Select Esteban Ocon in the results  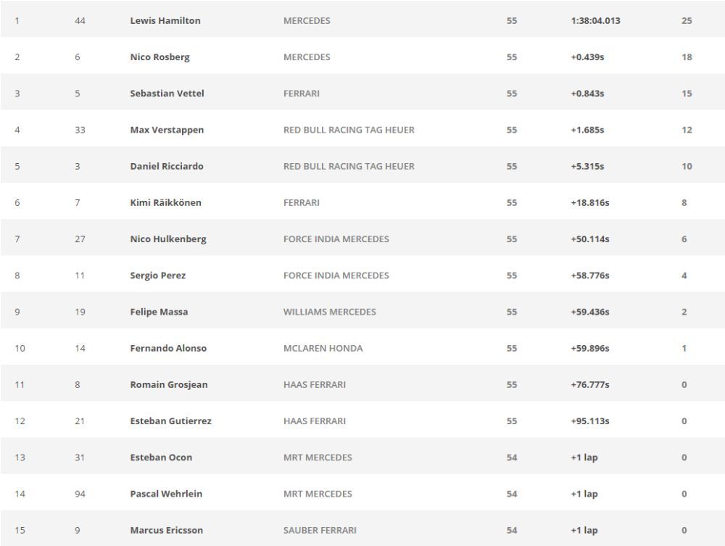coord(161,458)
